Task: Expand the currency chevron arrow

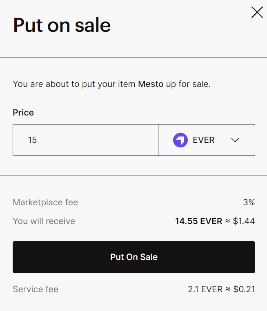Action: (235, 140)
